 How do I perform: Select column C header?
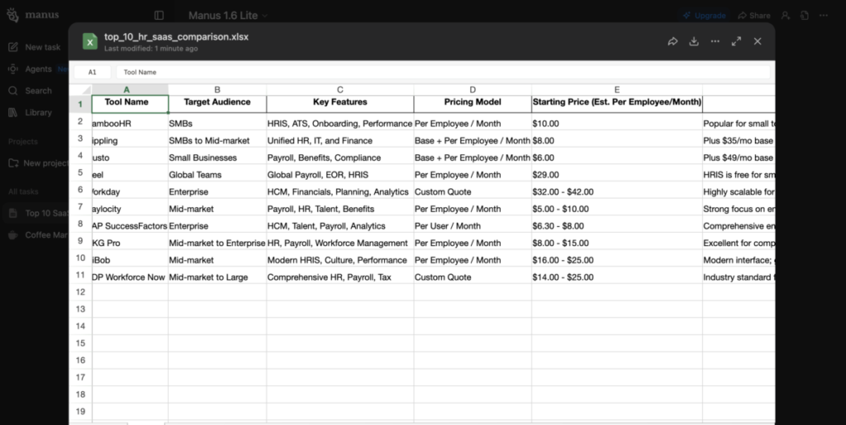coord(340,89)
